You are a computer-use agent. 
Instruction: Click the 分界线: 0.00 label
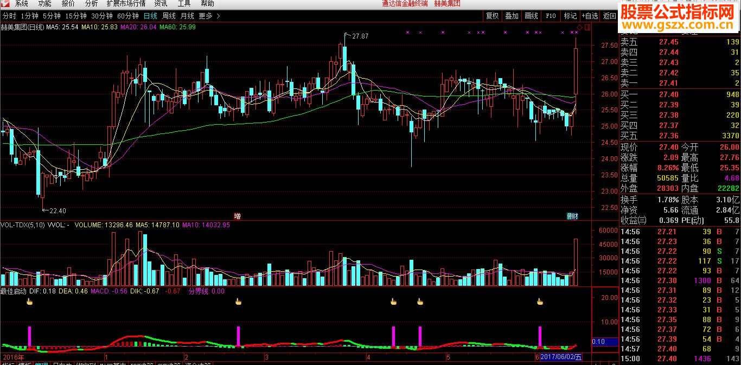(206, 291)
